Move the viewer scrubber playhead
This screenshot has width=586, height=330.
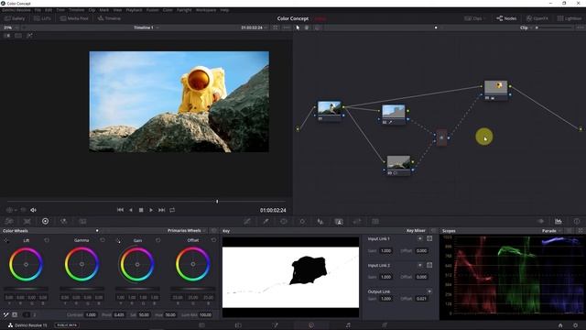(217, 202)
